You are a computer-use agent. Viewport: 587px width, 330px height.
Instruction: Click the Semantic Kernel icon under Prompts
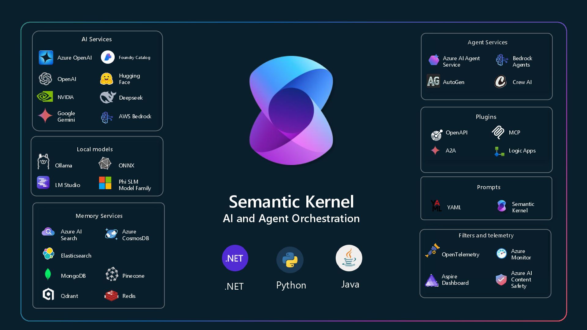(501, 206)
